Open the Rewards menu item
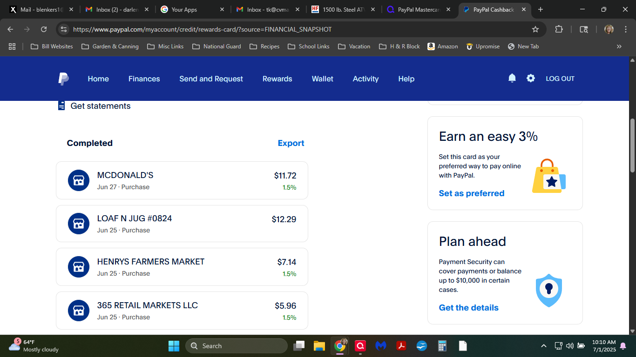This screenshot has width=636, height=357. pyautogui.click(x=277, y=79)
